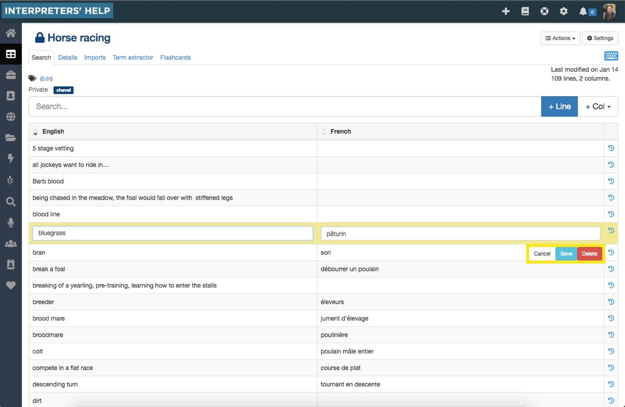The height and width of the screenshot is (407, 625).
Task: Open the microphone icon in sidebar
Action: coord(11,223)
